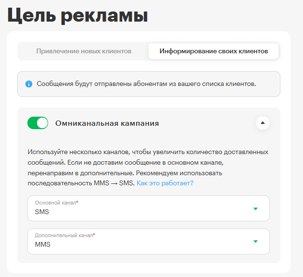This screenshot has height=277, width=303.
Task: Click the notice text about сообщения абонентам
Action: pyautogui.click(x=146, y=84)
